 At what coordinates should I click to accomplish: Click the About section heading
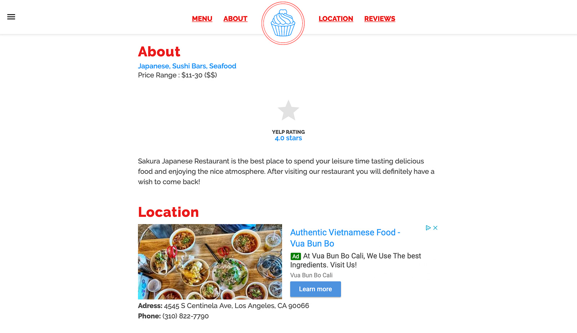(159, 52)
